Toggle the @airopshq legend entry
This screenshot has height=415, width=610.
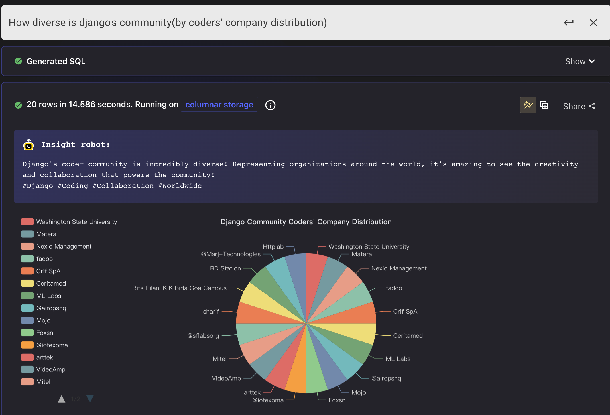[44, 308]
